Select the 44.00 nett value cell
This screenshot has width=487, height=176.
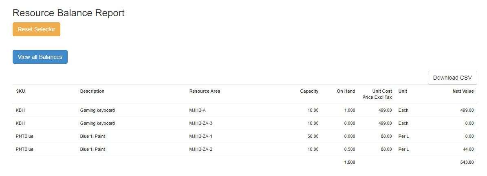tap(468, 149)
